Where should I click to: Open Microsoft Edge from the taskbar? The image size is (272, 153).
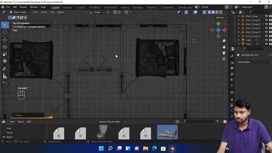click(154, 148)
